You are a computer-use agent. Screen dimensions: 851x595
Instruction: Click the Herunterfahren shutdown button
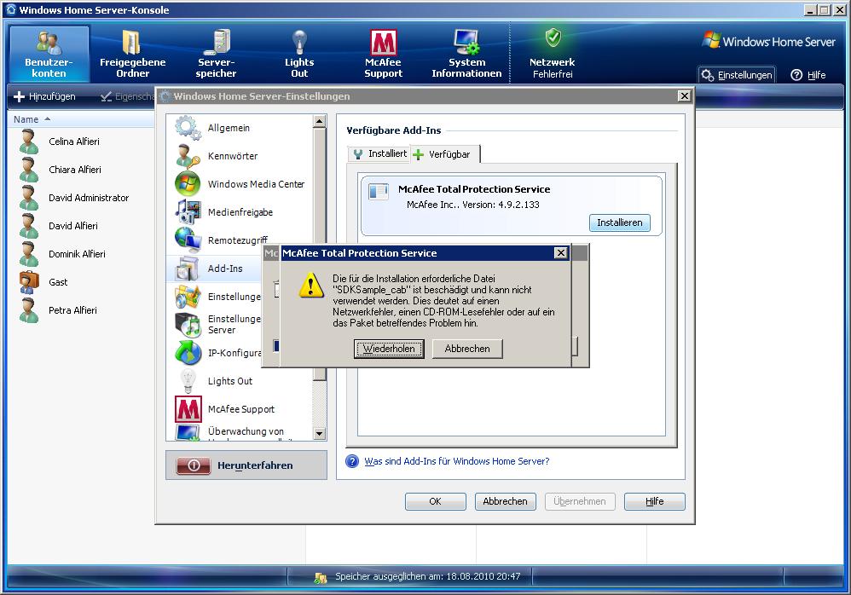click(x=246, y=465)
